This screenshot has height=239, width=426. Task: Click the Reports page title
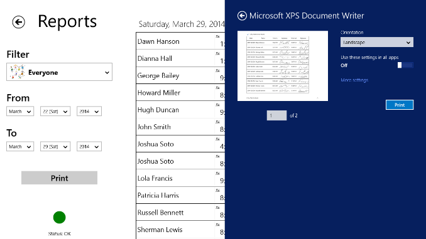tap(67, 21)
